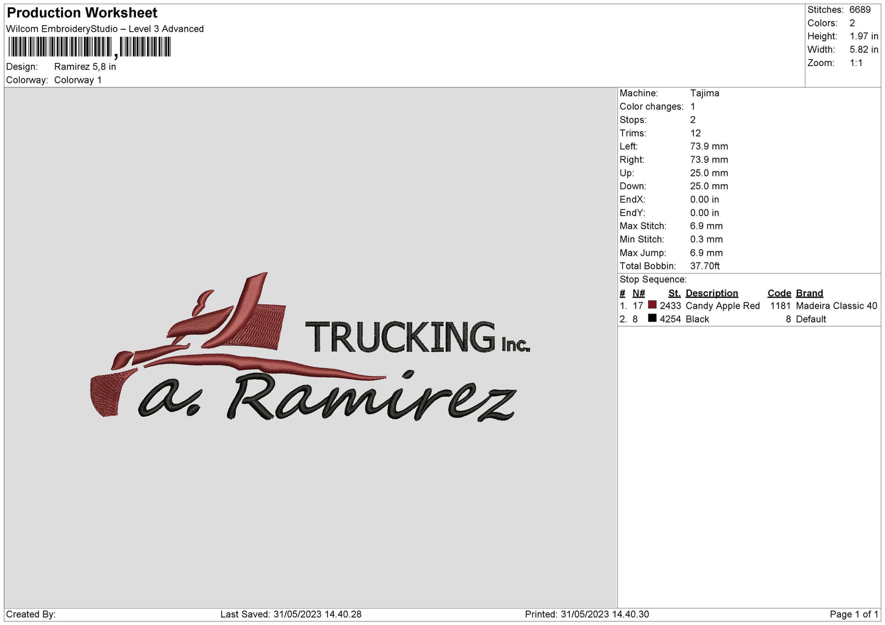Screen dimensions: 885x625
Task: Click the Stitches count 6689
Action: tap(860, 10)
